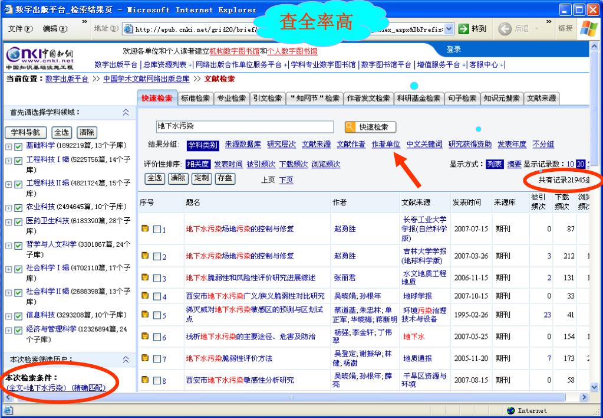Switch to the 专业检索 tab
The image size is (603, 418).
[232, 98]
